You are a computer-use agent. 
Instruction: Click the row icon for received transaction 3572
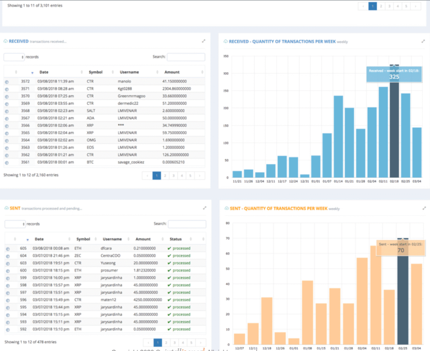[7, 82]
